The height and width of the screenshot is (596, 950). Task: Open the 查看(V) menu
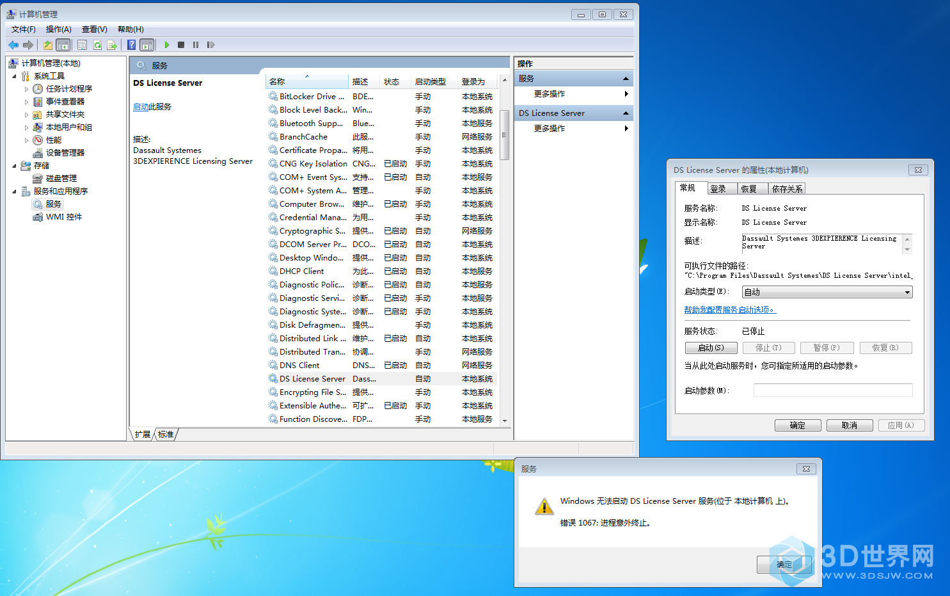[x=95, y=29]
